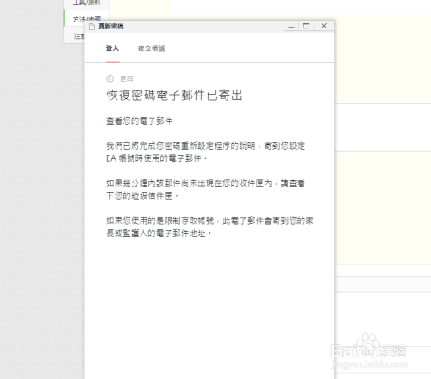Maximize the 更新密碼 window
431x379 pixels.
tap(306, 26)
